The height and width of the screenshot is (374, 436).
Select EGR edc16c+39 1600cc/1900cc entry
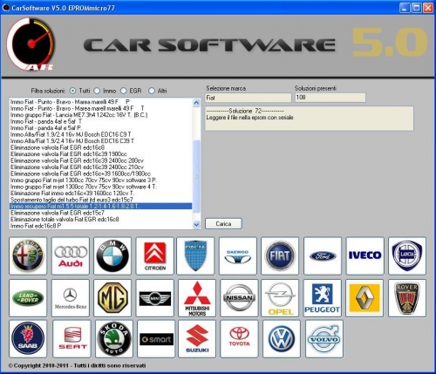[x=100, y=173]
